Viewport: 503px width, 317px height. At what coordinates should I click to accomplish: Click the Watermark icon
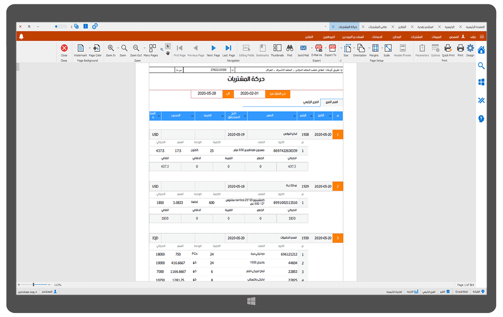click(81, 49)
